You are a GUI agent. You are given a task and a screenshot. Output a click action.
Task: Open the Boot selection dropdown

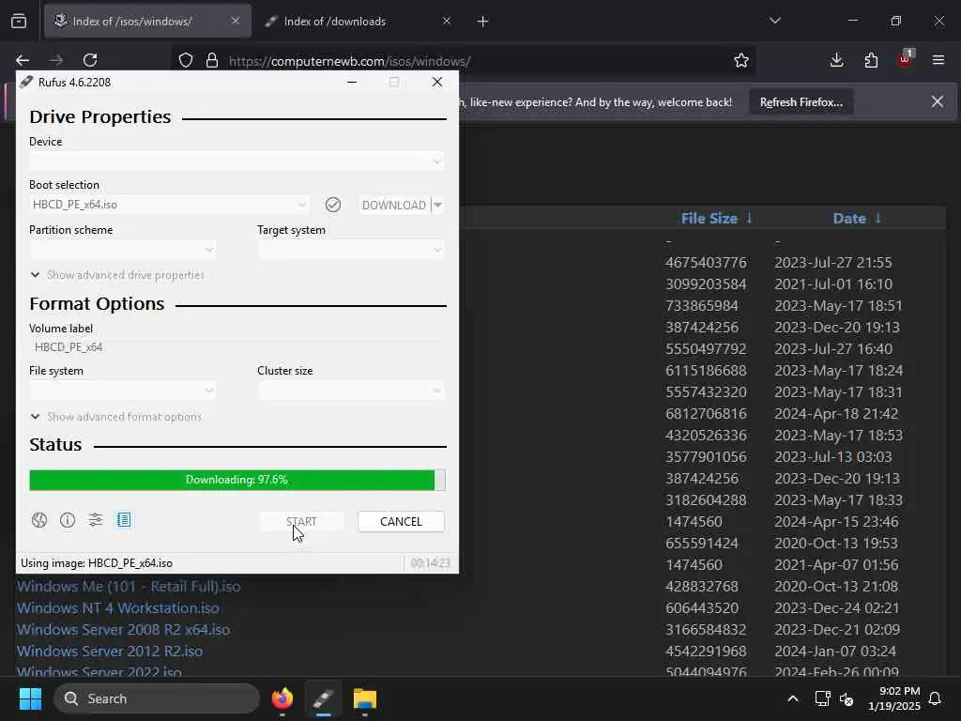tap(169, 205)
